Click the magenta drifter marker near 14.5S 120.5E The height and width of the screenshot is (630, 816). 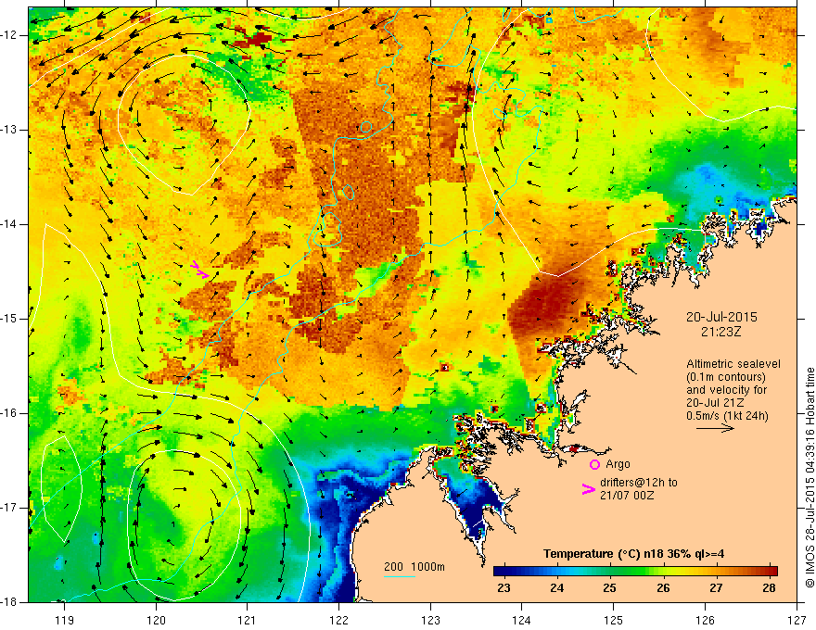click(200, 271)
